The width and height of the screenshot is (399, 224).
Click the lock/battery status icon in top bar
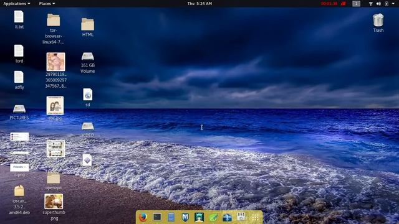(387, 4)
